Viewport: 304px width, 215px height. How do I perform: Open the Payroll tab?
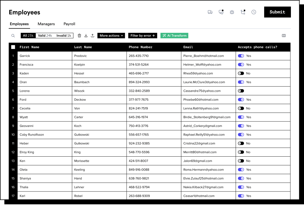click(69, 24)
